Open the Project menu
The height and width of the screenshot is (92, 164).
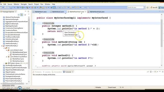(36, 4)
